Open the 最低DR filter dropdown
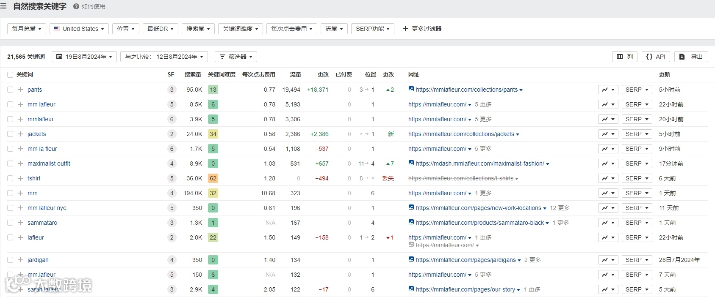This screenshot has height=297, width=715. pyautogui.click(x=161, y=29)
